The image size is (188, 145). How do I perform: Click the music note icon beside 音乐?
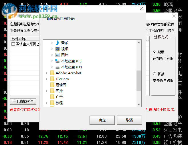[x=58, y=43]
